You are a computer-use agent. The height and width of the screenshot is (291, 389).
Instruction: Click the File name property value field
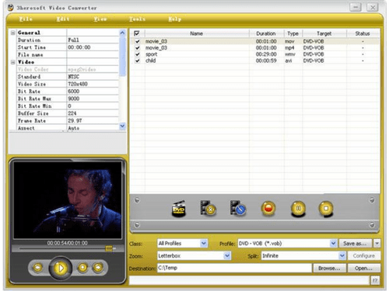(93, 55)
